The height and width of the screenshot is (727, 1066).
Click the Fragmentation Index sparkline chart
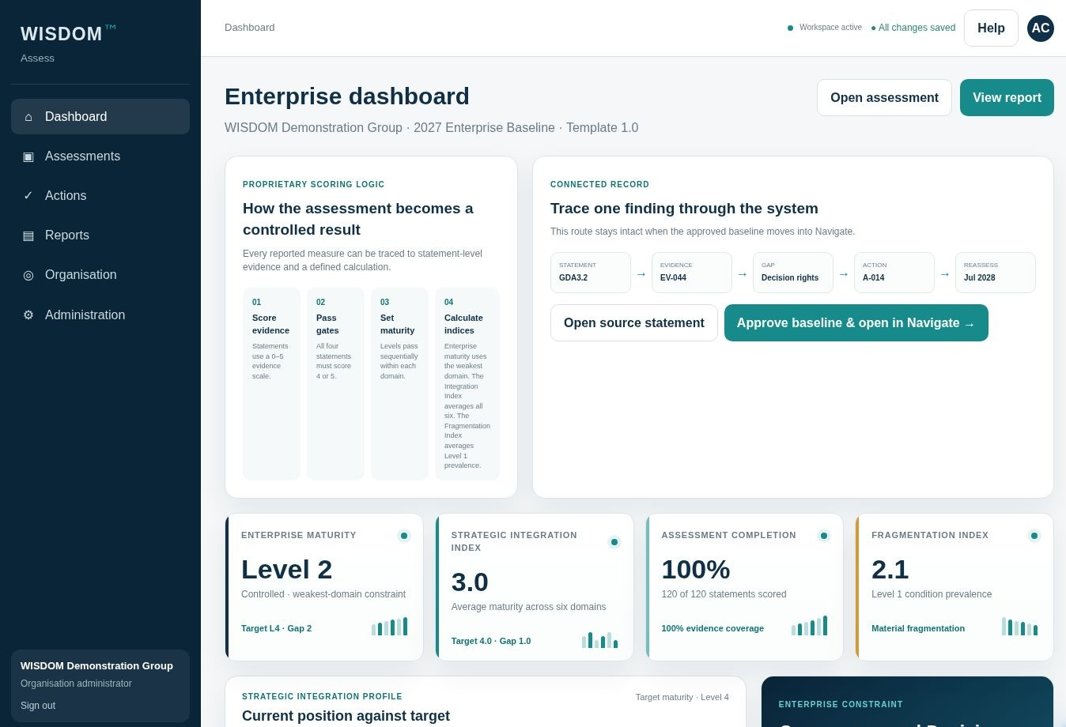tap(1020, 627)
